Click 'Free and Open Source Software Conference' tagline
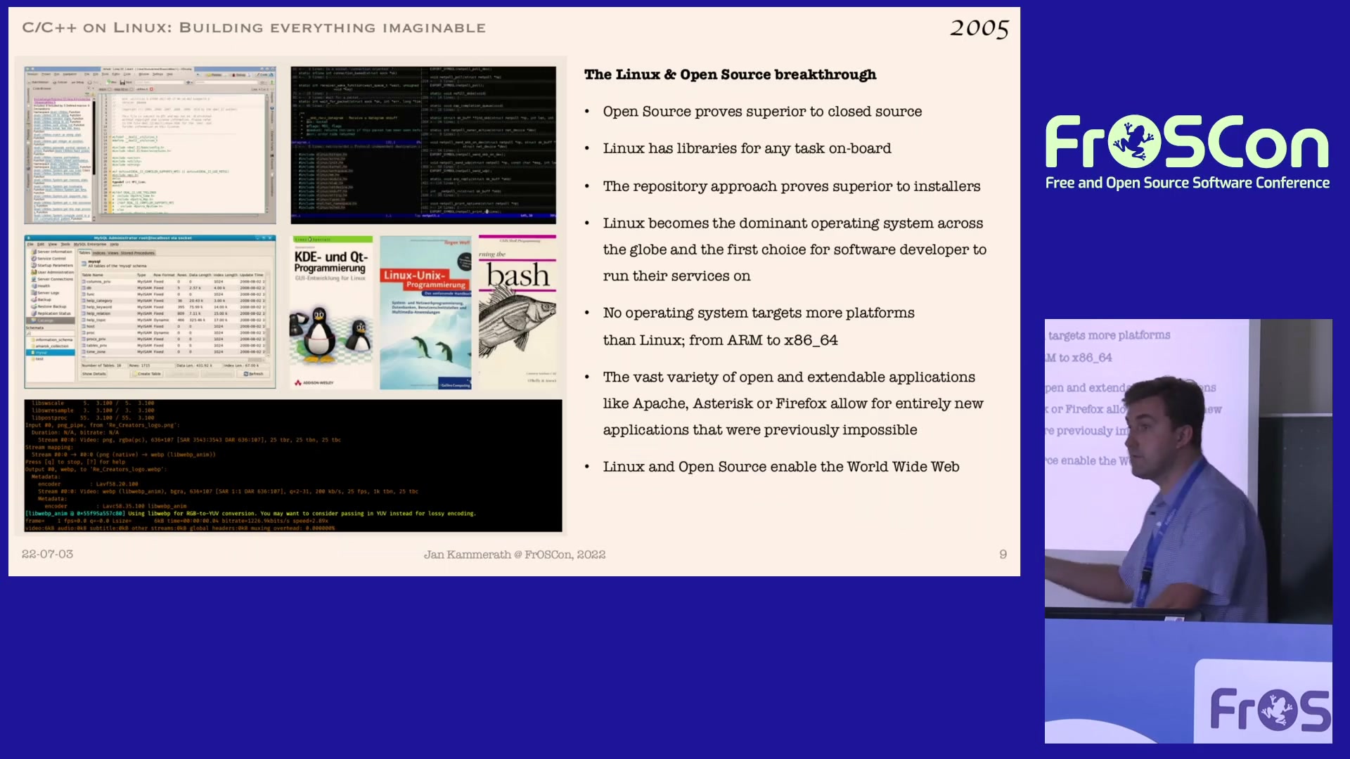The image size is (1350, 759). (1187, 183)
